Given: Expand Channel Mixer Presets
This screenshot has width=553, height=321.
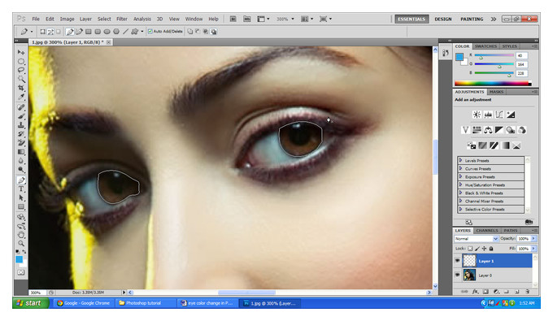Looking at the screenshot, I should coord(460,201).
